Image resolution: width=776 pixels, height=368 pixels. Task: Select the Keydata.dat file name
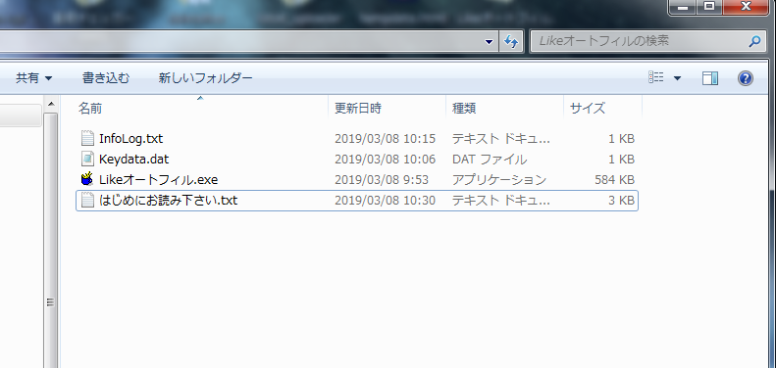click(x=134, y=160)
